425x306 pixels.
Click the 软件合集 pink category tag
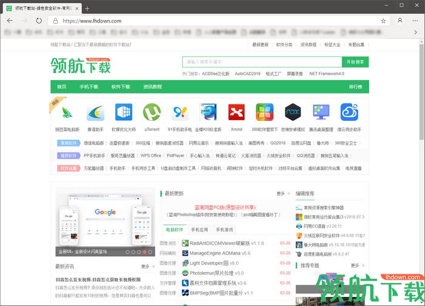[69, 168]
